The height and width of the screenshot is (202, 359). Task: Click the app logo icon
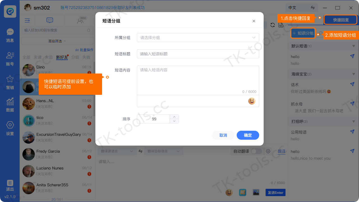coord(10,12)
